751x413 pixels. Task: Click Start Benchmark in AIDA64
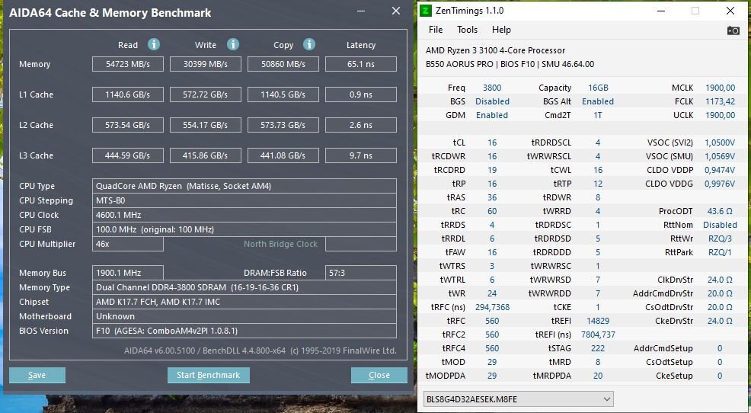click(x=209, y=375)
